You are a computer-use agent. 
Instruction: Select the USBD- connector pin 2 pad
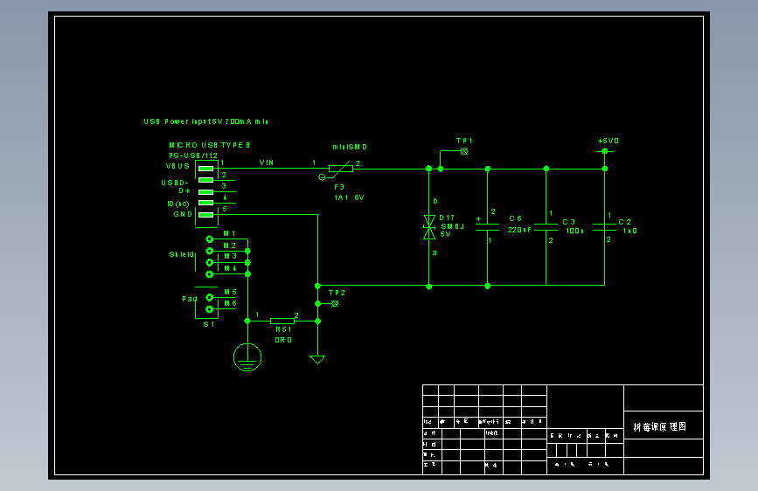click(x=206, y=180)
